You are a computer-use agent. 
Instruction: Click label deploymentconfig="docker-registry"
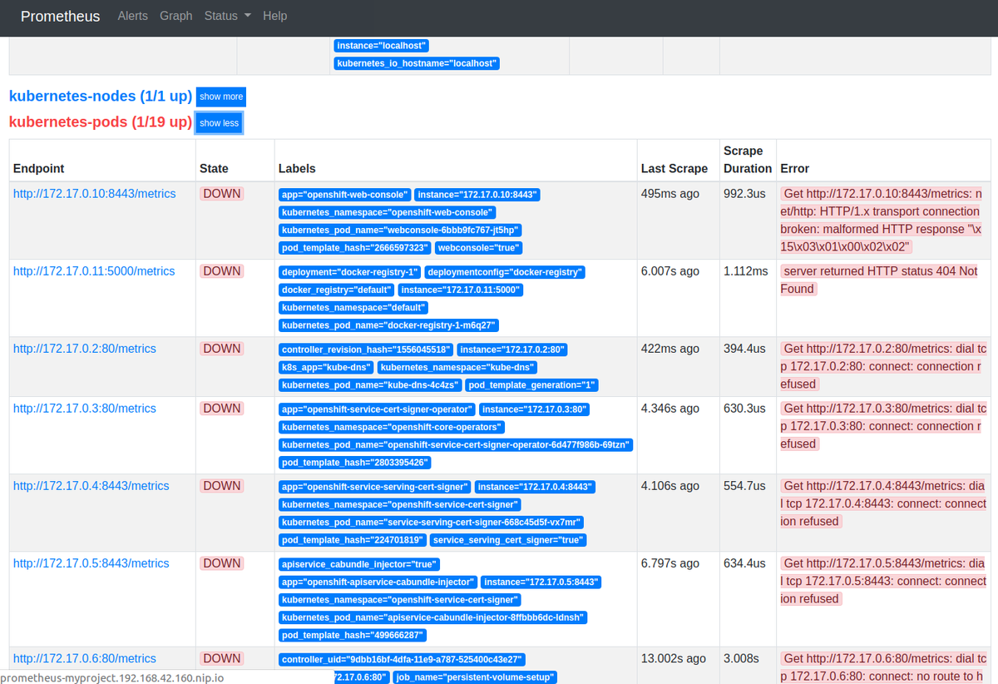(x=505, y=272)
